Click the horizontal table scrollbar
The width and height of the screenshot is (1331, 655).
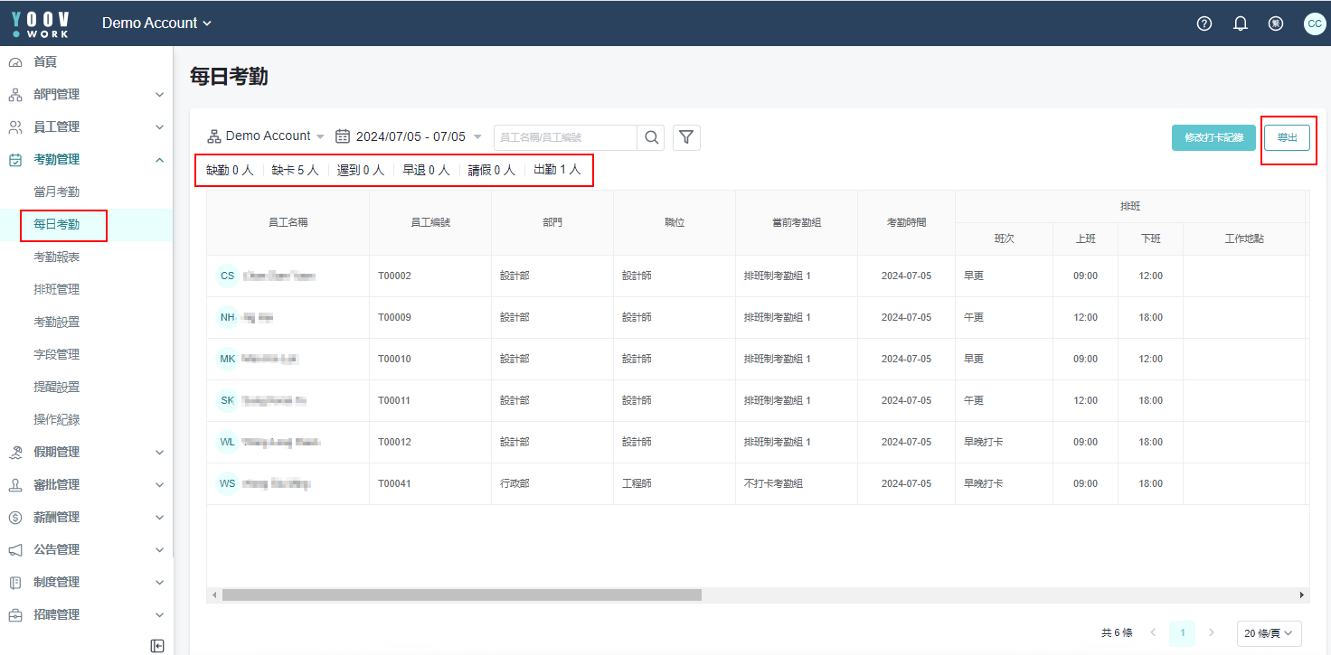461,594
